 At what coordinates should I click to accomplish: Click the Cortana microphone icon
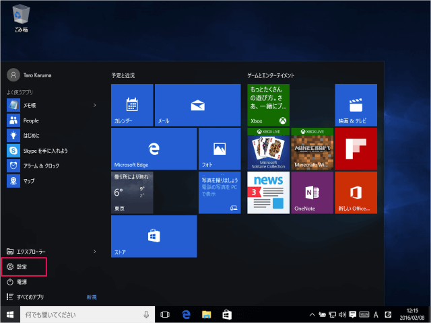(146, 314)
